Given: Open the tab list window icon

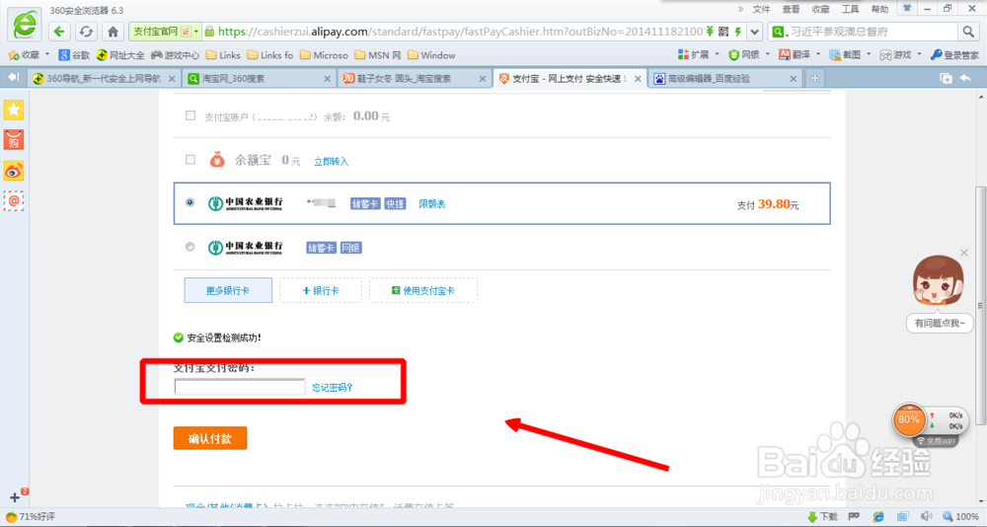Looking at the screenshot, I should tap(946, 78).
